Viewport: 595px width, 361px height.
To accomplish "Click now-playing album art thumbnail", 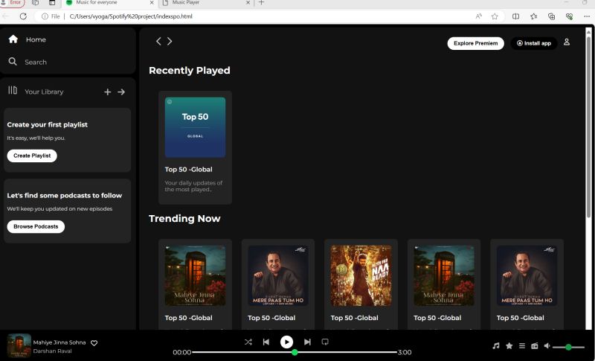I will 19,345.
